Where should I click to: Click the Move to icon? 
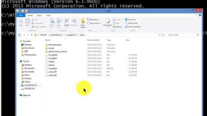52,21
